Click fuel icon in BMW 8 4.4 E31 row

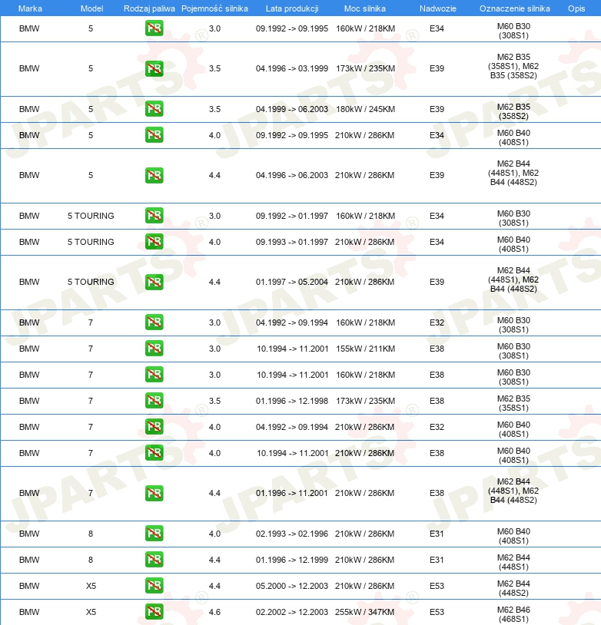point(154,560)
